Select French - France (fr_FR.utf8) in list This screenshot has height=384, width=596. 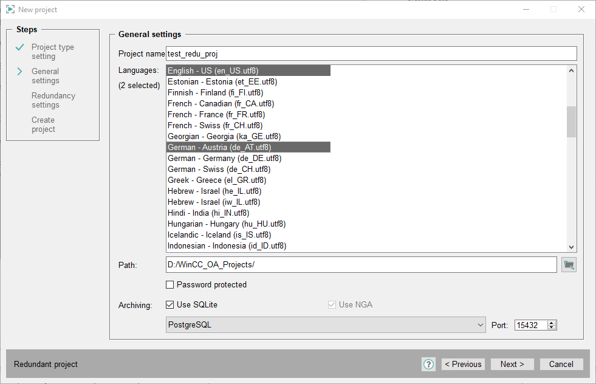tap(216, 115)
